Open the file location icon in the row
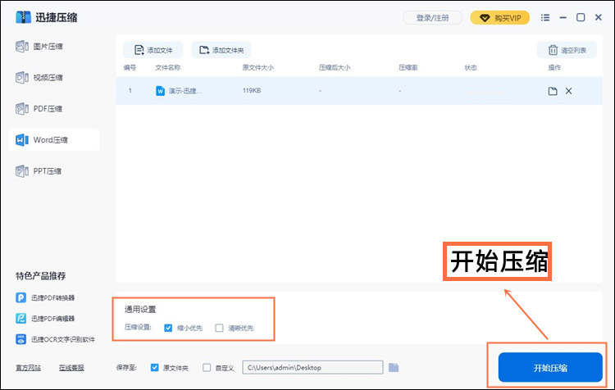615x390 pixels. click(553, 91)
